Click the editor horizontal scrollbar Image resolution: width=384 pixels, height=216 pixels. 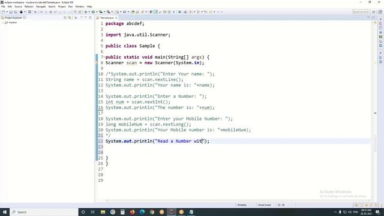(238, 200)
